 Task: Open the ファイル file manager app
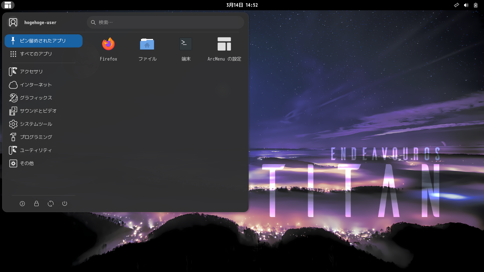click(147, 49)
